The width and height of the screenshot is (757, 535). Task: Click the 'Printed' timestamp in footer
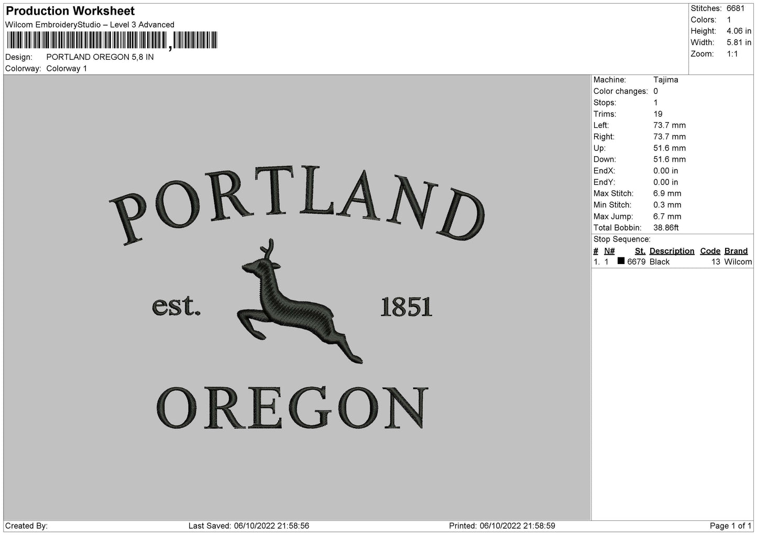[x=502, y=526]
